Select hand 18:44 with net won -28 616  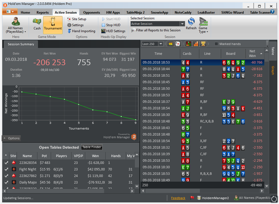[x=202, y=69]
